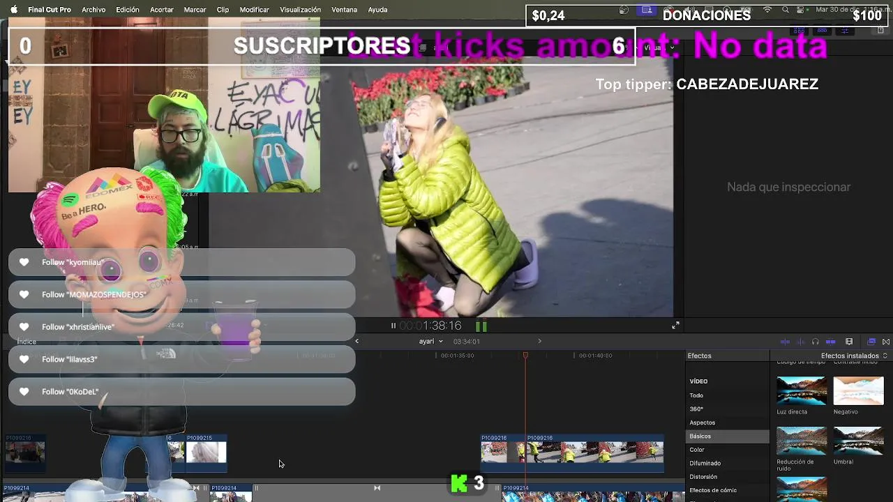The image size is (893, 502).
Task: Open the Visualización menu
Action: pyautogui.click(x=300, y=10)
